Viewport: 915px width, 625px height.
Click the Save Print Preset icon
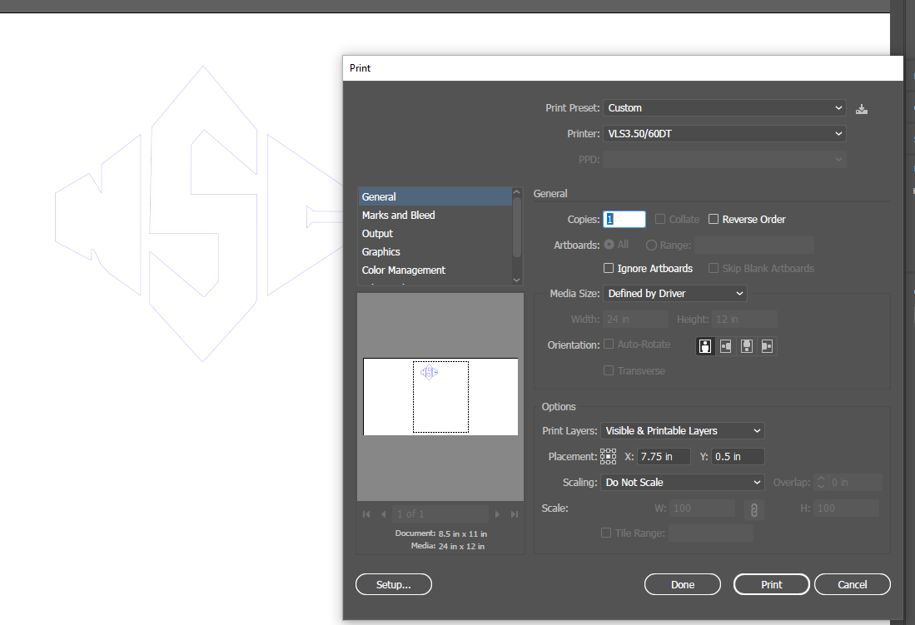click(862, 107)
